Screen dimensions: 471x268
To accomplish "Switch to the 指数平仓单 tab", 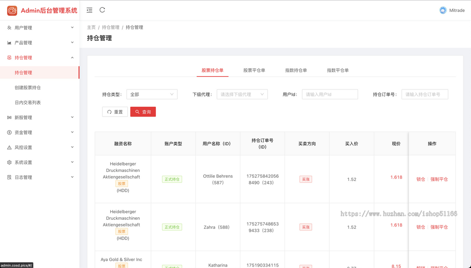I will point(338,70).
